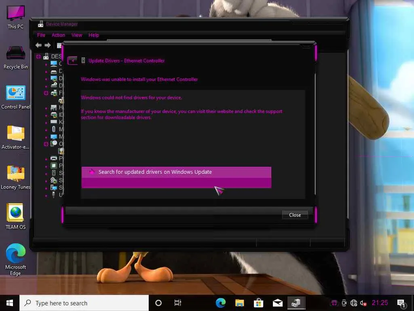This screenshot has width=414, height=311.
Task: Expand the Print queues node in device tree
Action: click(46, 159)
